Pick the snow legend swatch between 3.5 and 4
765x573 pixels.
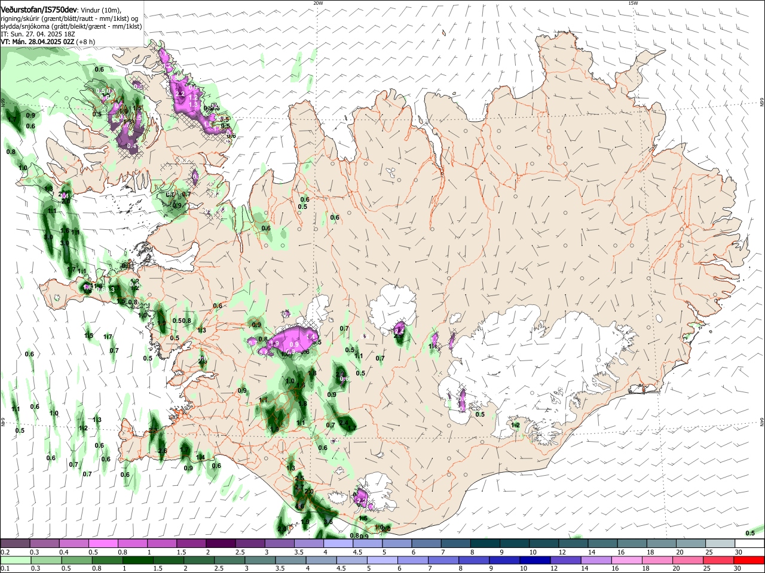click(x=308, y=543)
